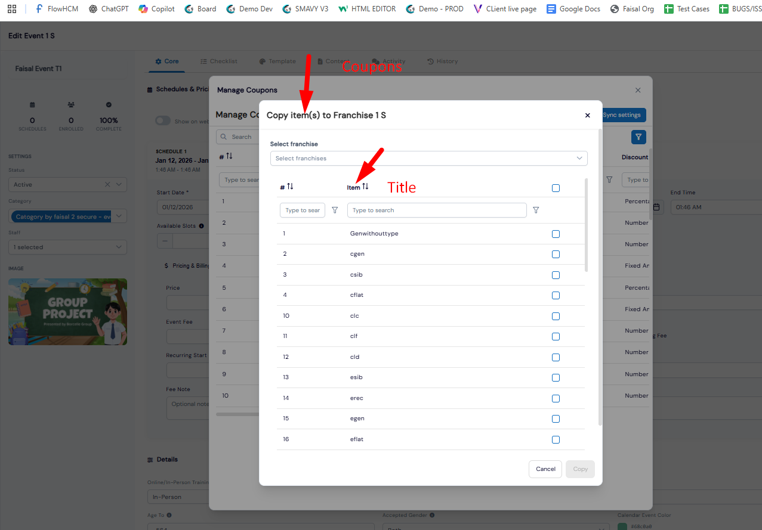The image size is (762, 530).
Task: Close the Copy item(s) dialog
Action: tap(587, 116)
